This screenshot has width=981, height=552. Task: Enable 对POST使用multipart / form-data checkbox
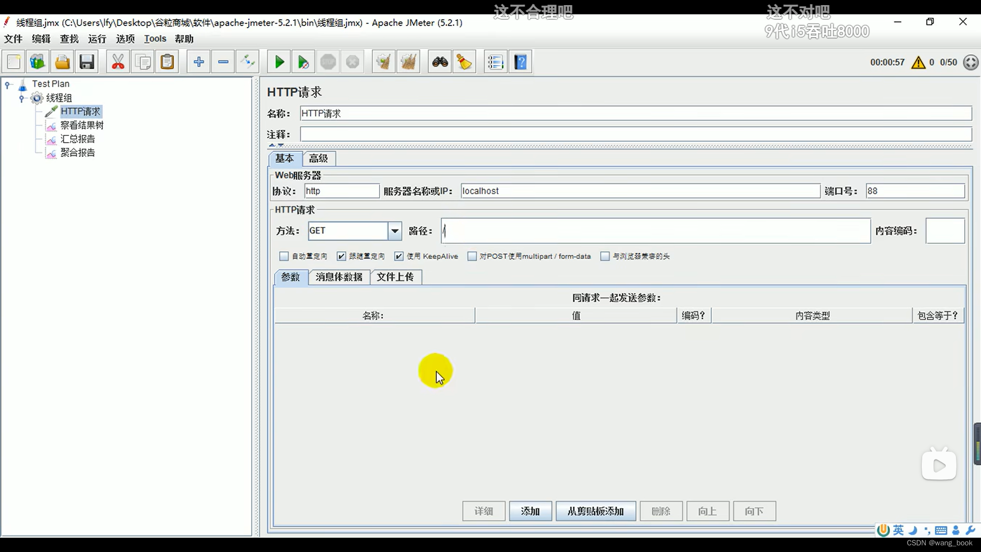click(x=472, y=256)
